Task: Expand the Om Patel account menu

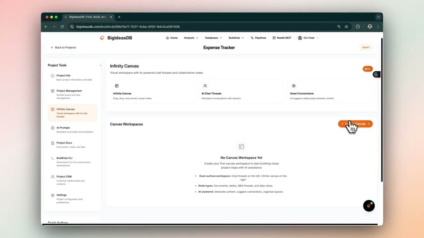Action: point(308,38)
